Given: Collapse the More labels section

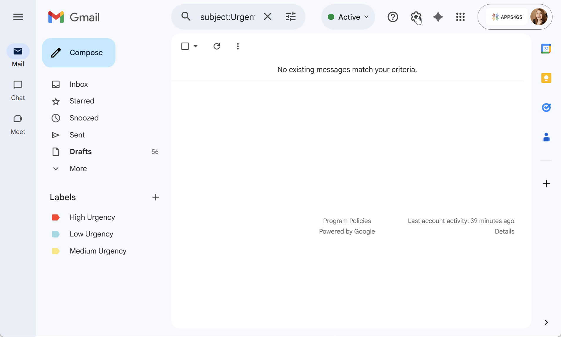Looking at the screenshot, I should pyautogui.click(x=56, y=169).
